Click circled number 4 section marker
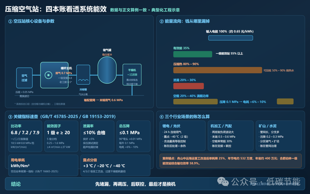This screenshot has width=310, height=194. point(162,117)
